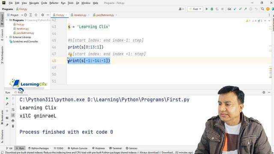Print the console output with printer icon

13,121
